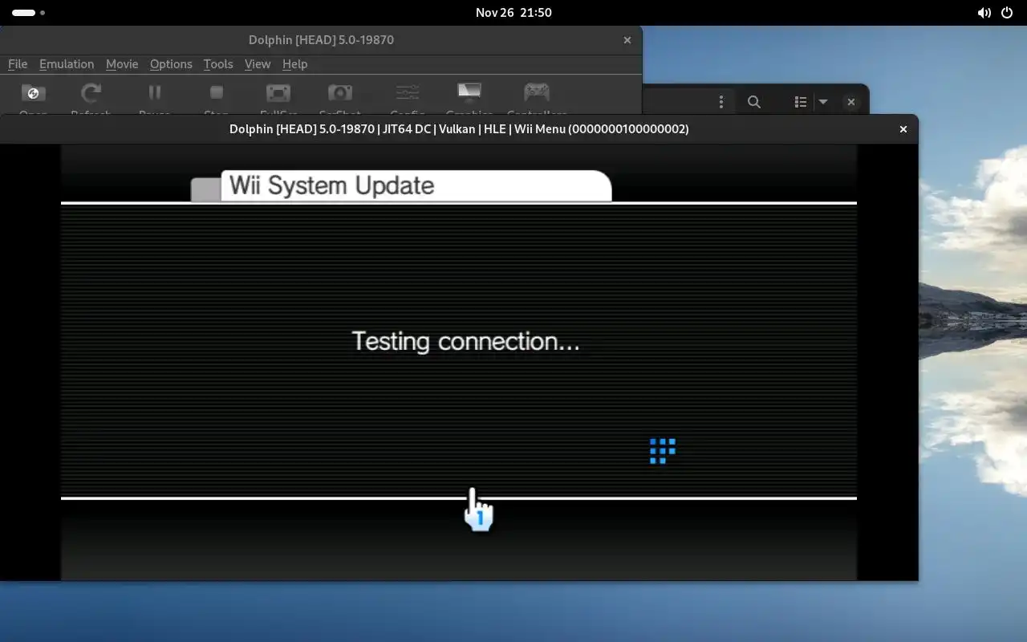The width and height of the screenshot is (1027, 642).
Task: Click the Graphics monitor toolbar icon
Action: click(x=469, y=91)
